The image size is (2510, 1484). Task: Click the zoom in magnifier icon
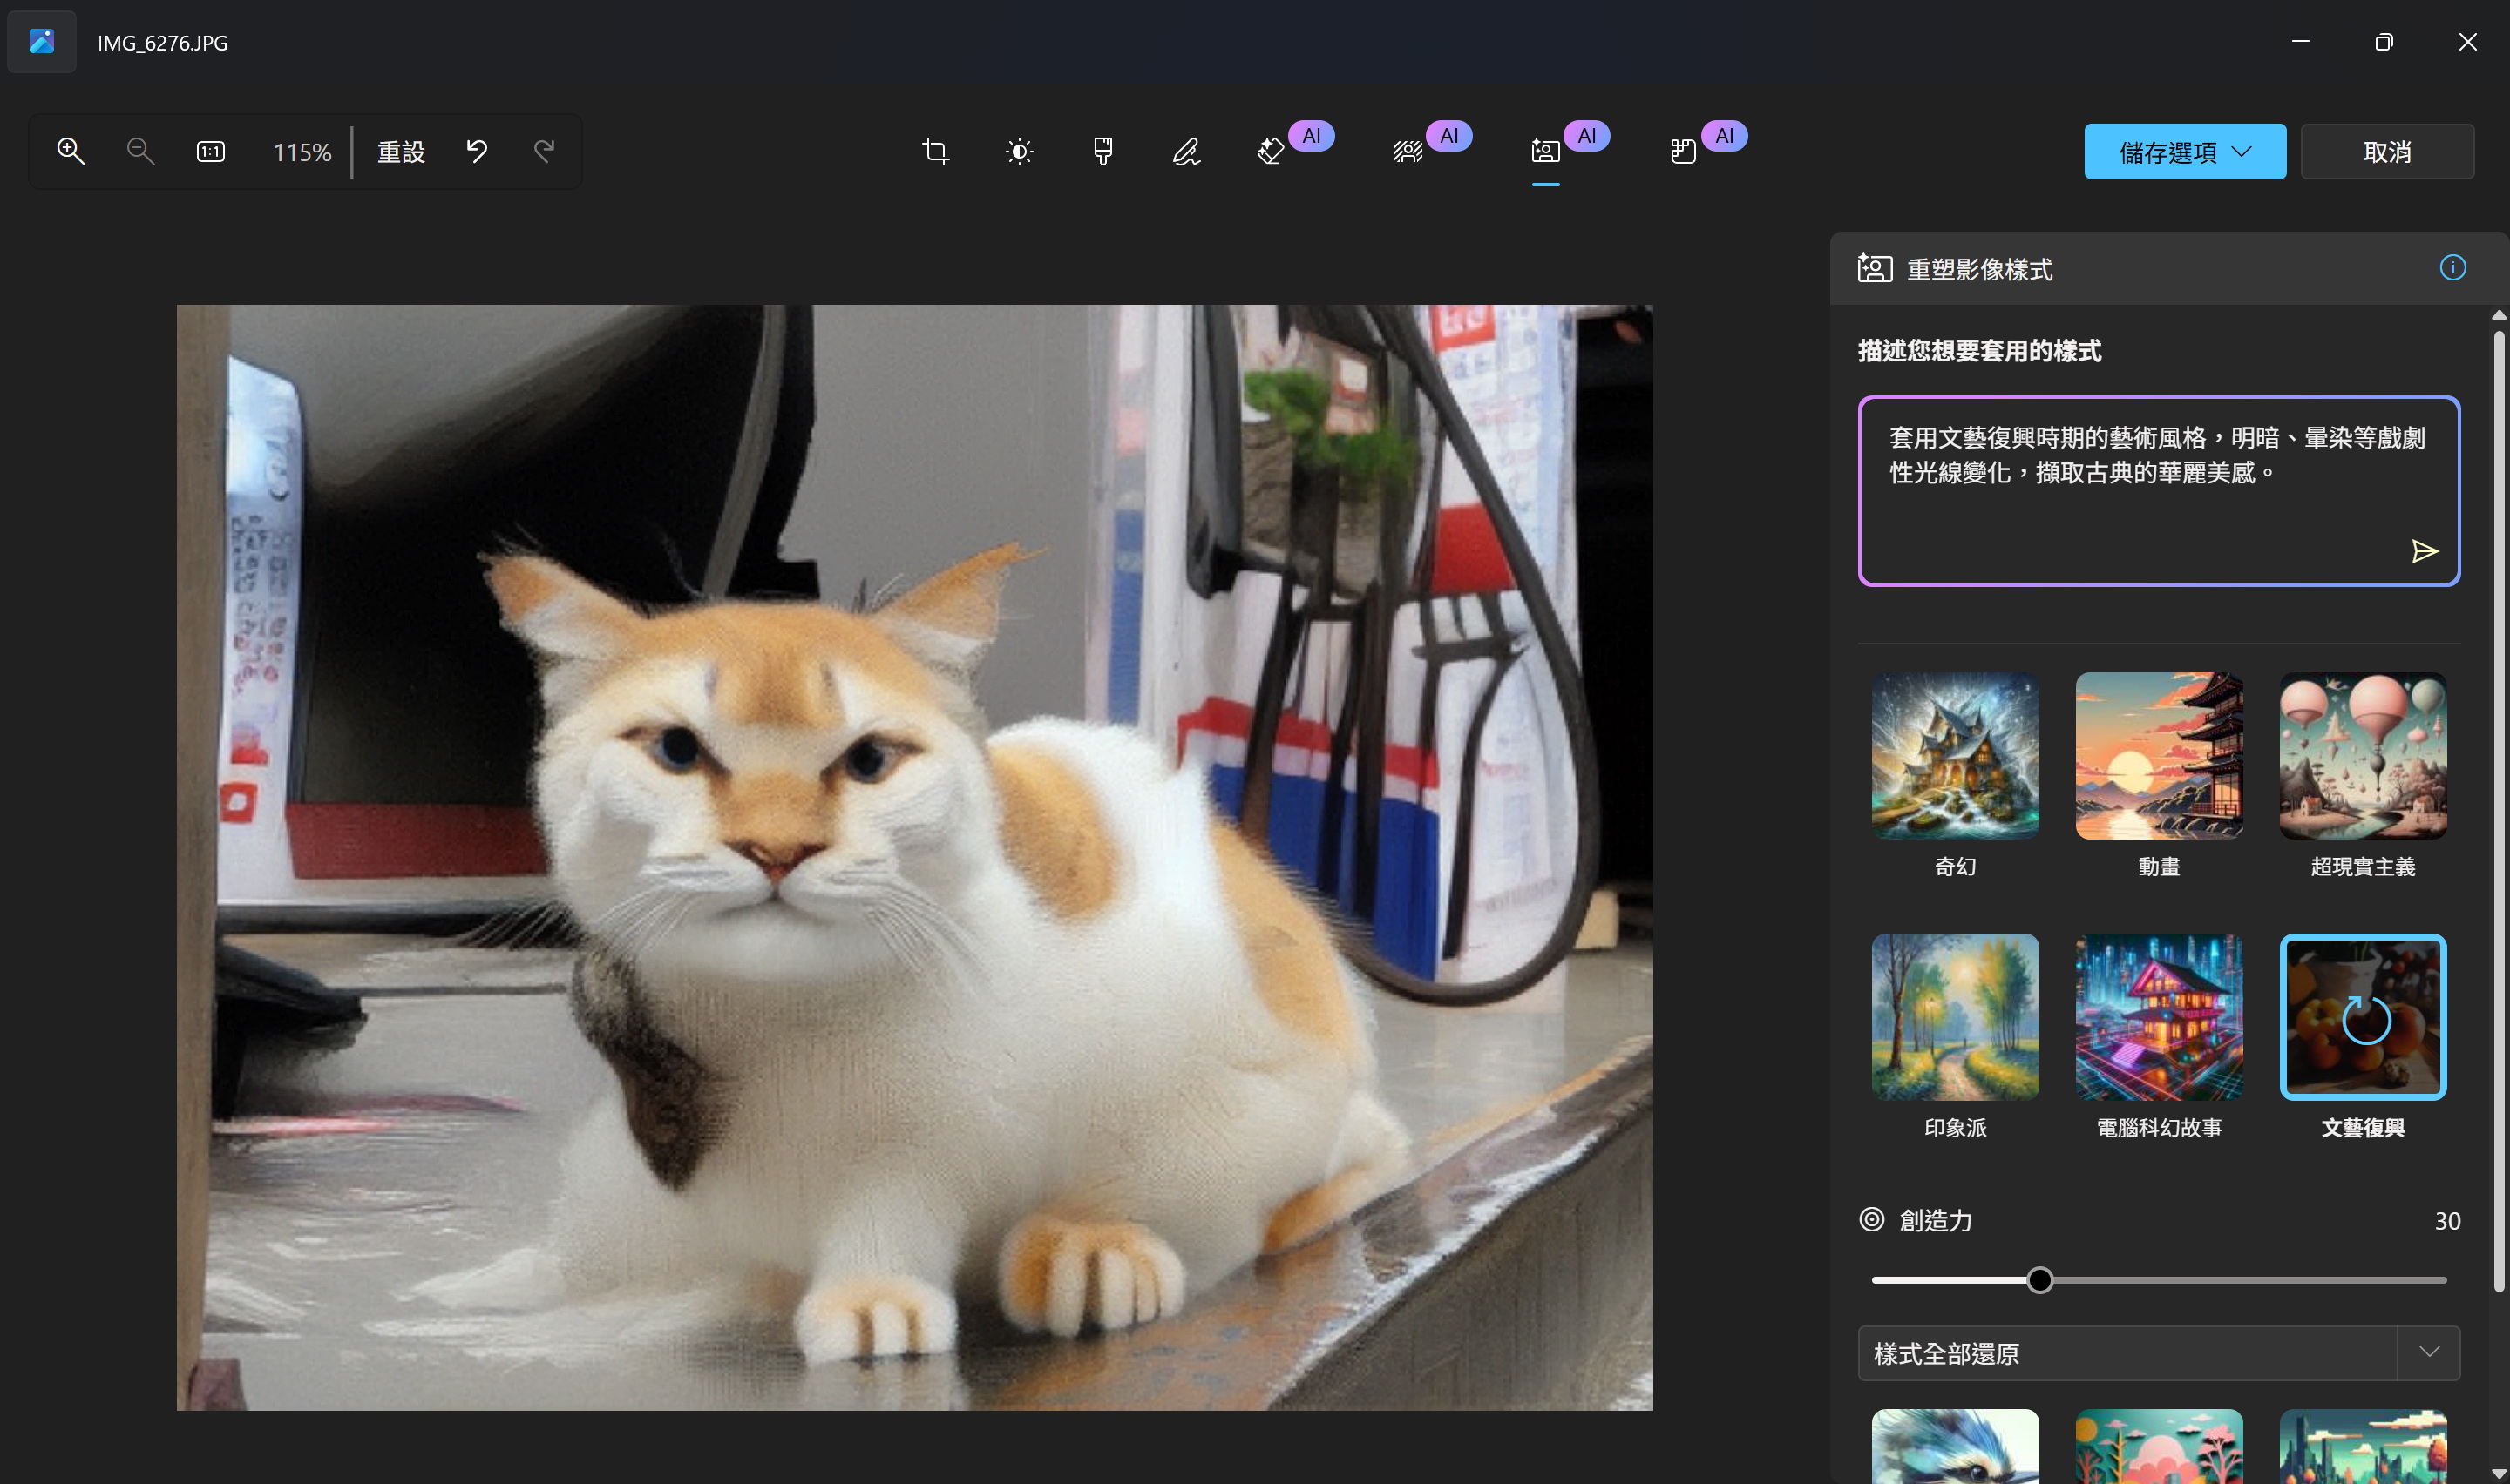tap(71, 152)
